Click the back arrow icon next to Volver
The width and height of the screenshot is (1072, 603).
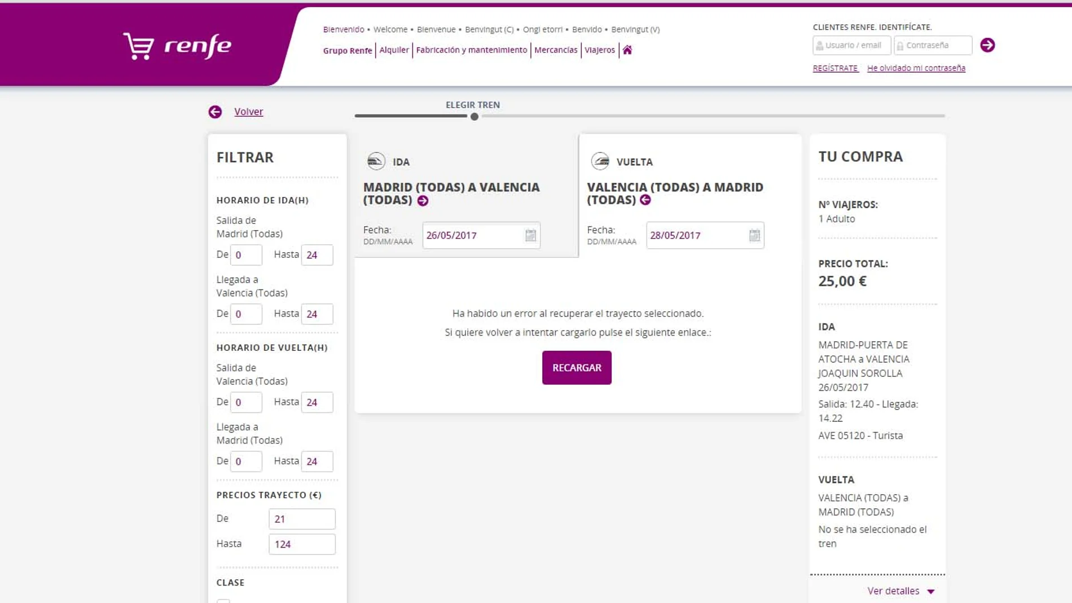tap(215, 112)
